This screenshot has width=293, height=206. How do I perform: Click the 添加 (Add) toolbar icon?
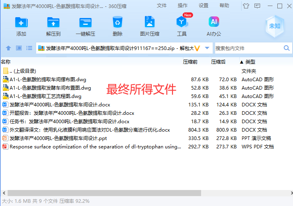[21, 22]
